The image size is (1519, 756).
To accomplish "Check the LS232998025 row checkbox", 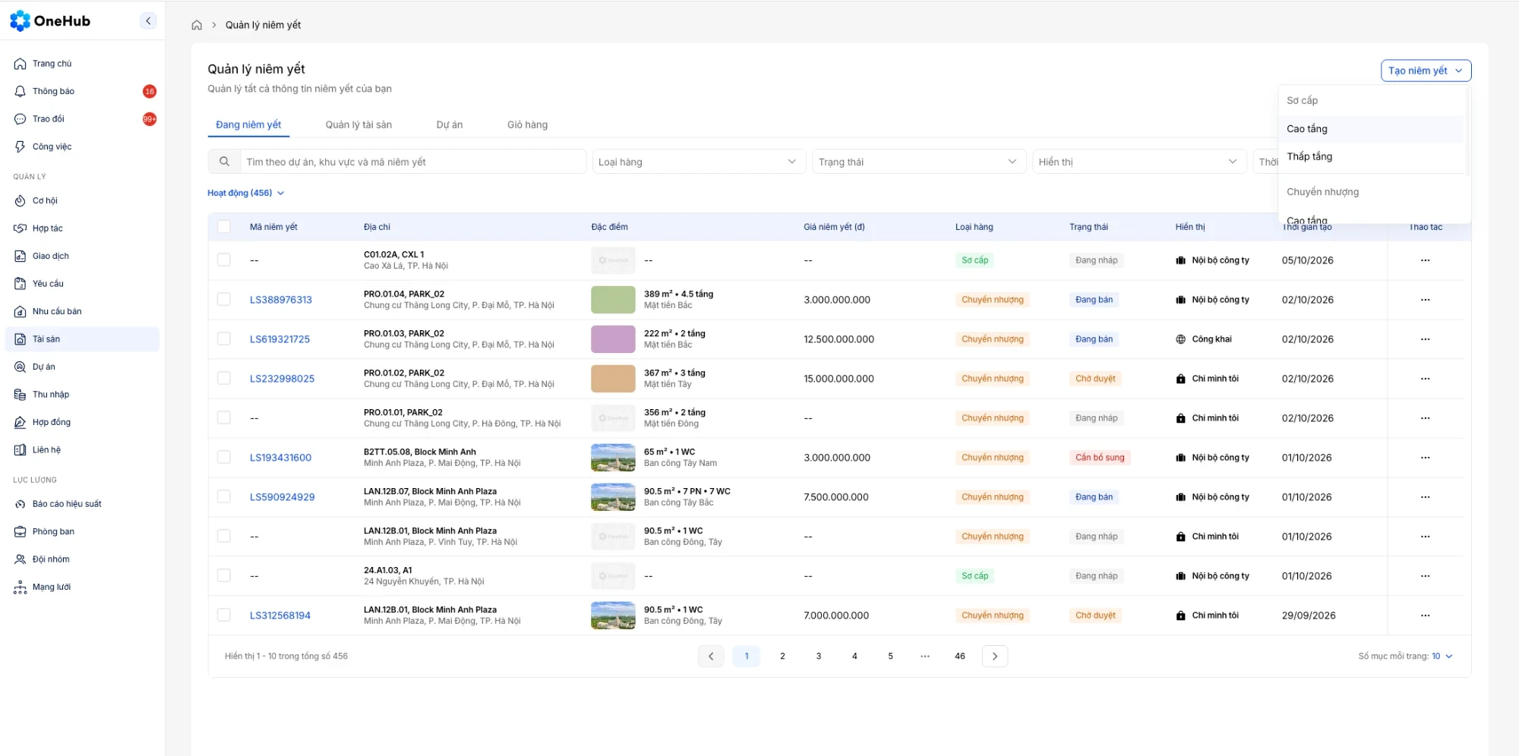I will click(224, 378).
